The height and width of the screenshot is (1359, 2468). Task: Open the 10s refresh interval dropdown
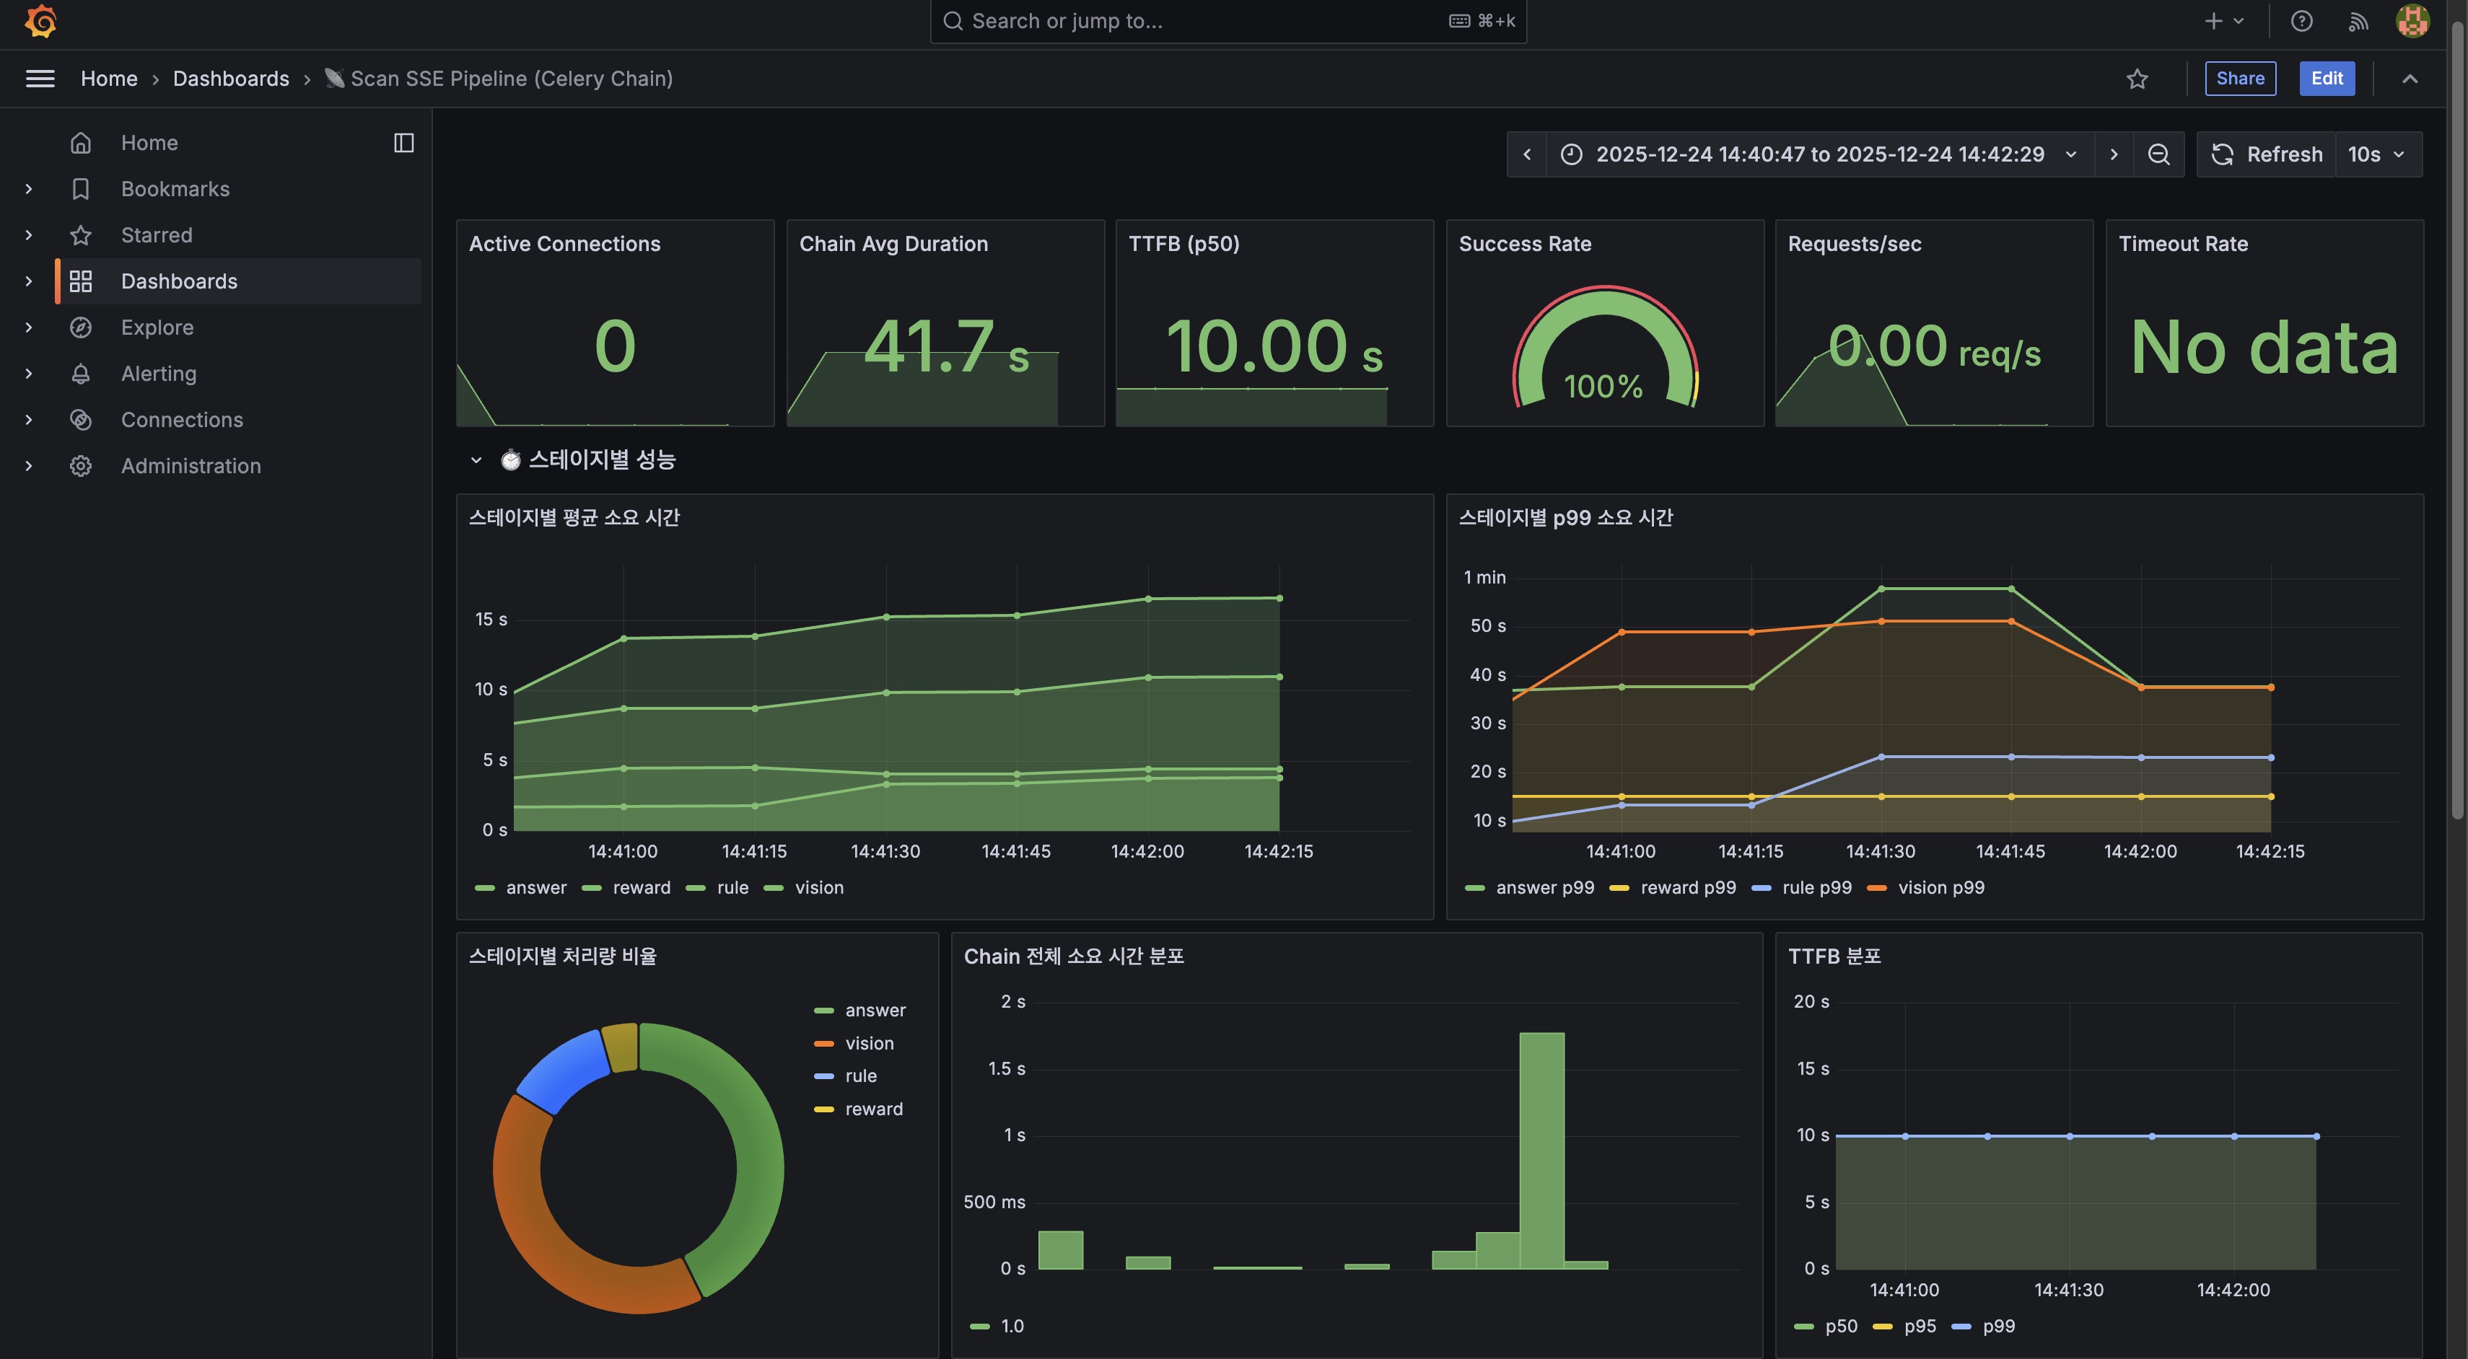tap(2377, 154)
